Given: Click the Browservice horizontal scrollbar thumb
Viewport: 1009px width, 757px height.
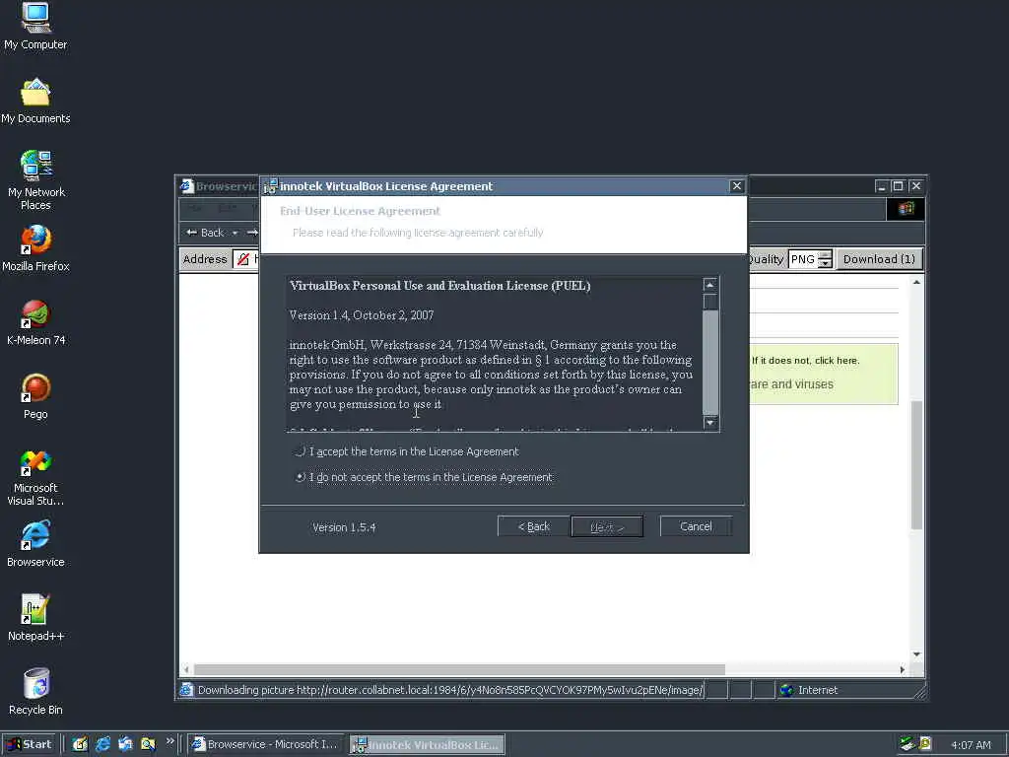Looking at the screenshot, I should coord(459,669).
